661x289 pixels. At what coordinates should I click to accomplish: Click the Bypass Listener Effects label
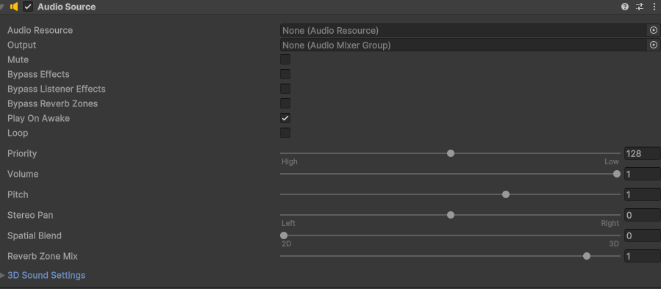(x=57, y=89)
